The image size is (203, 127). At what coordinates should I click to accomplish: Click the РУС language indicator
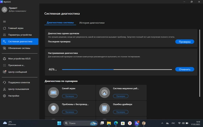[173, 123]
